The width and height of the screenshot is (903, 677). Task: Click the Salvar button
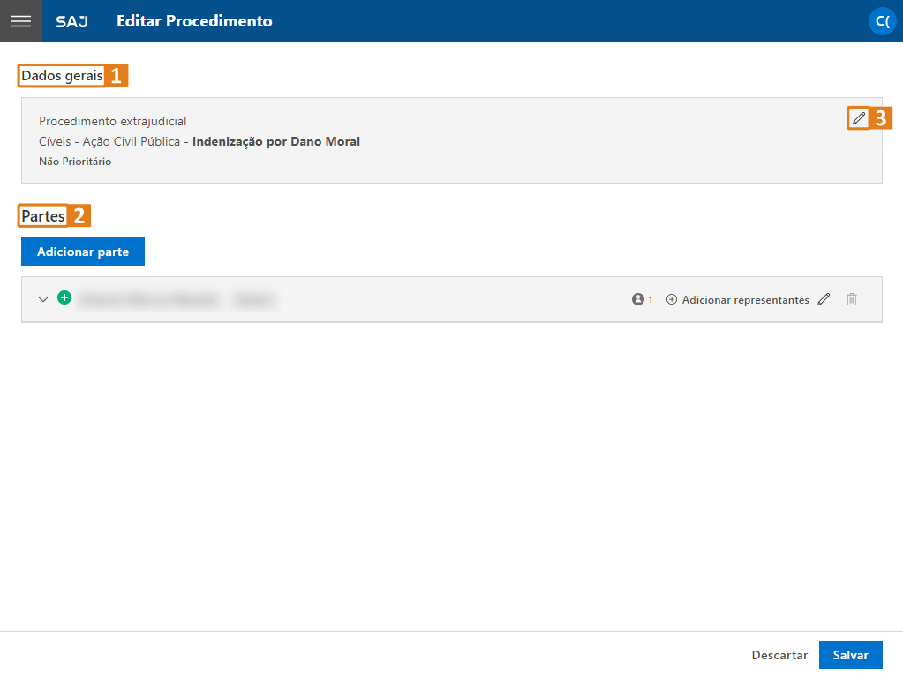coord(851,655)
